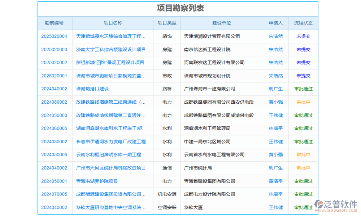Click 审批中 status of 云南水利枢纽潜明水库 project
Viewport: 361px width, 216px height.
coord(303,155)
